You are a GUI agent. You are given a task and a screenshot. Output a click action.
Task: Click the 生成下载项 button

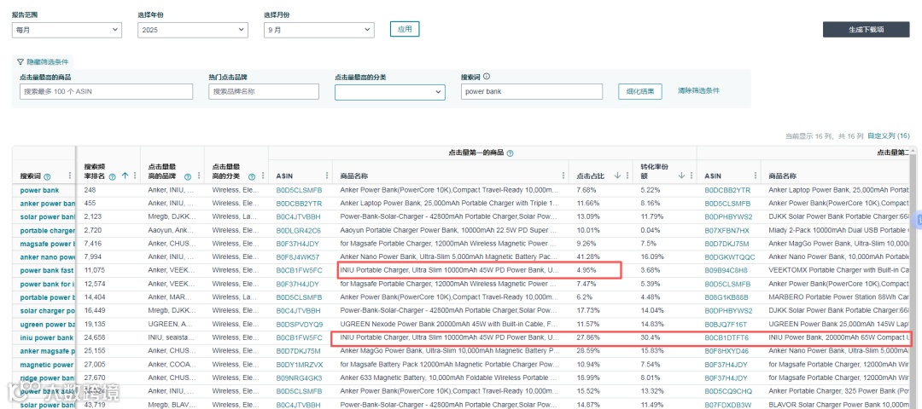click(867, 29)
